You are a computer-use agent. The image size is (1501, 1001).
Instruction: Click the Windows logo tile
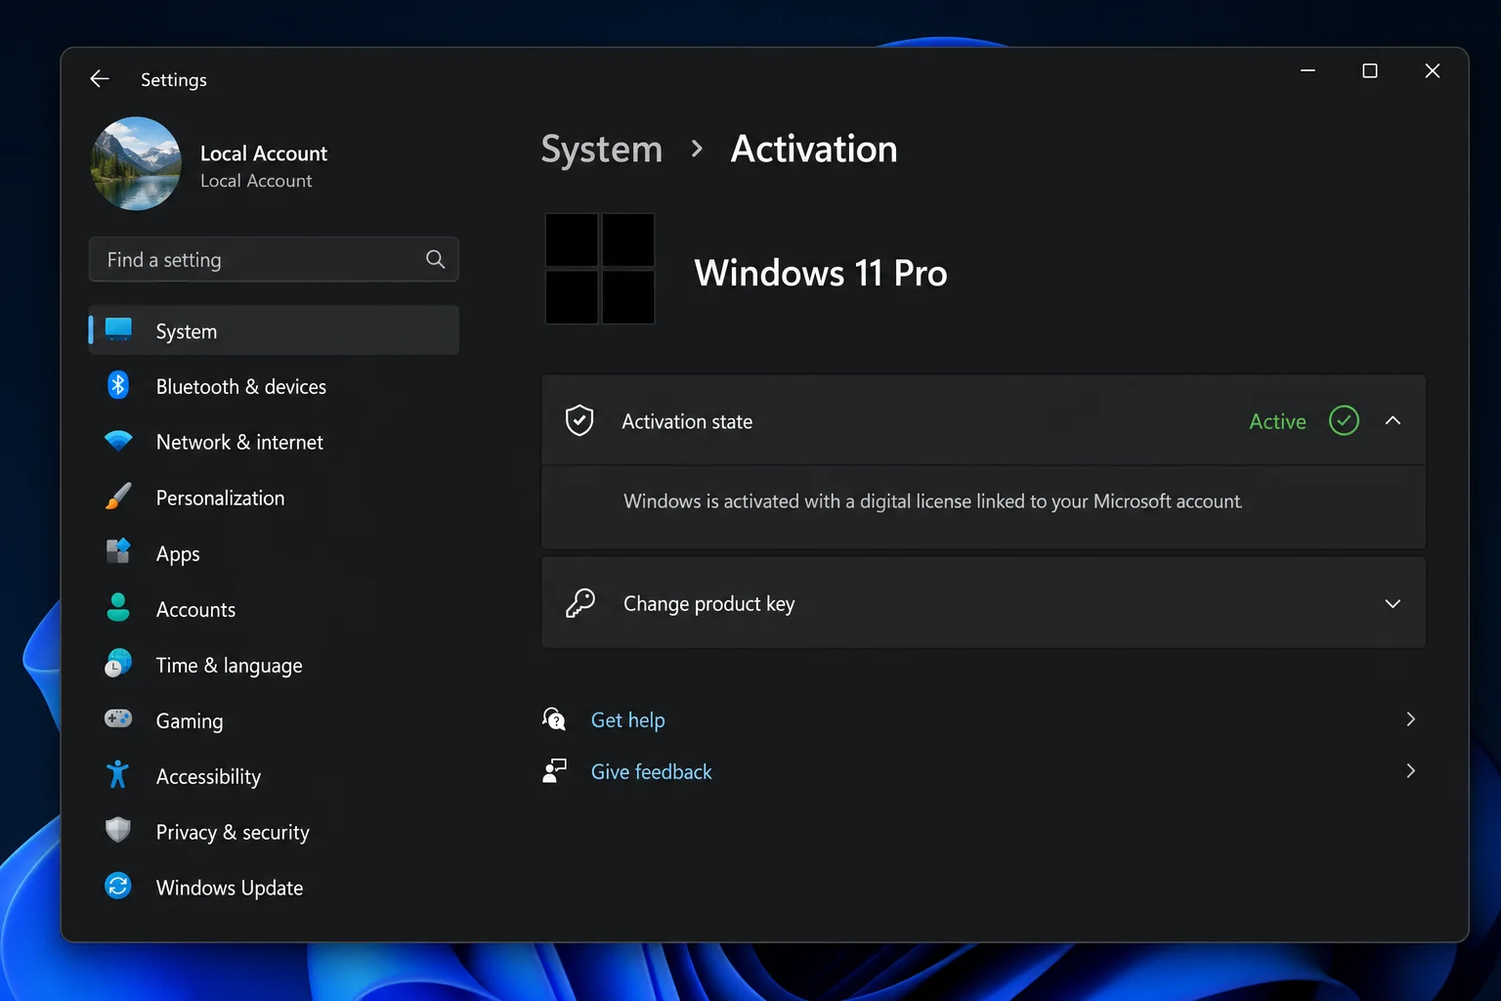[x=600, y=269]
